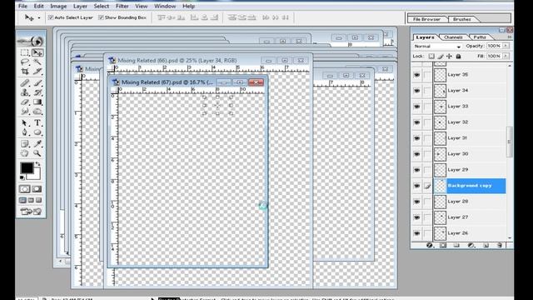
Task: Delete layer using trash icon
Action: 500,245
